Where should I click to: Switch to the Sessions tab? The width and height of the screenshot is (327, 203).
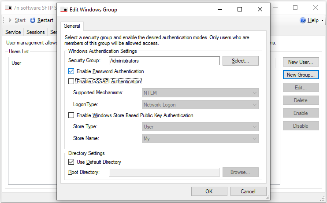coord(36,32)
